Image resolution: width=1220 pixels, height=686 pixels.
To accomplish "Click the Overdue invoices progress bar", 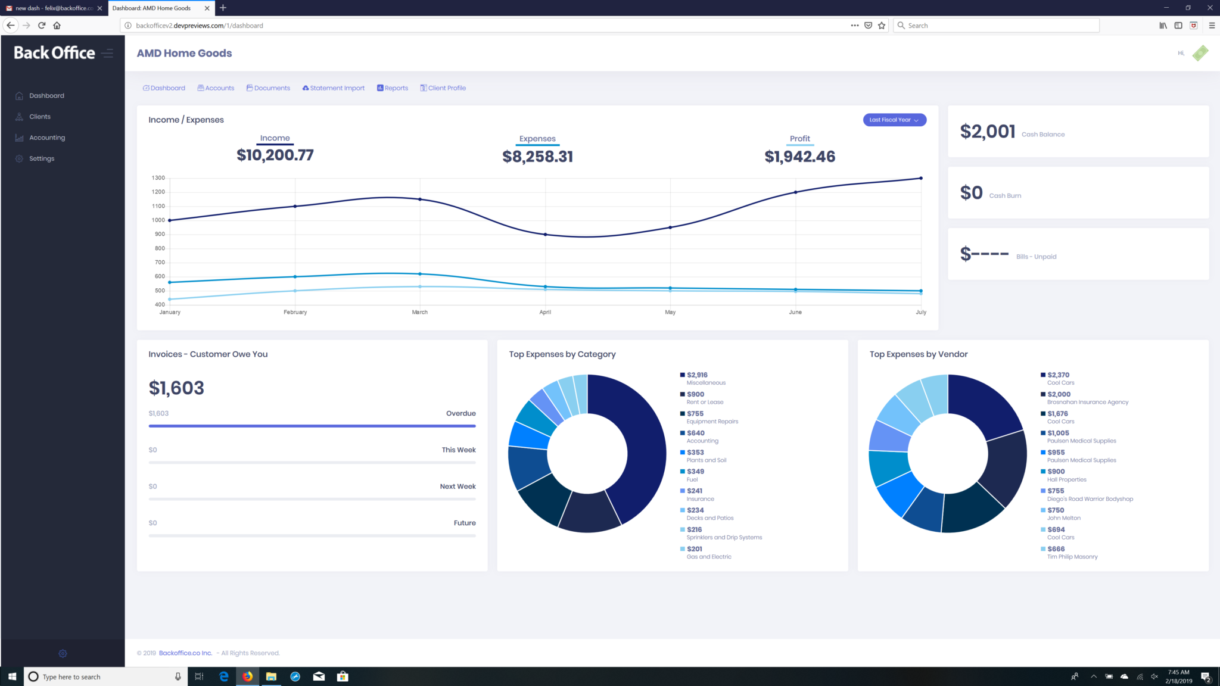I will (x=312, y=426).
